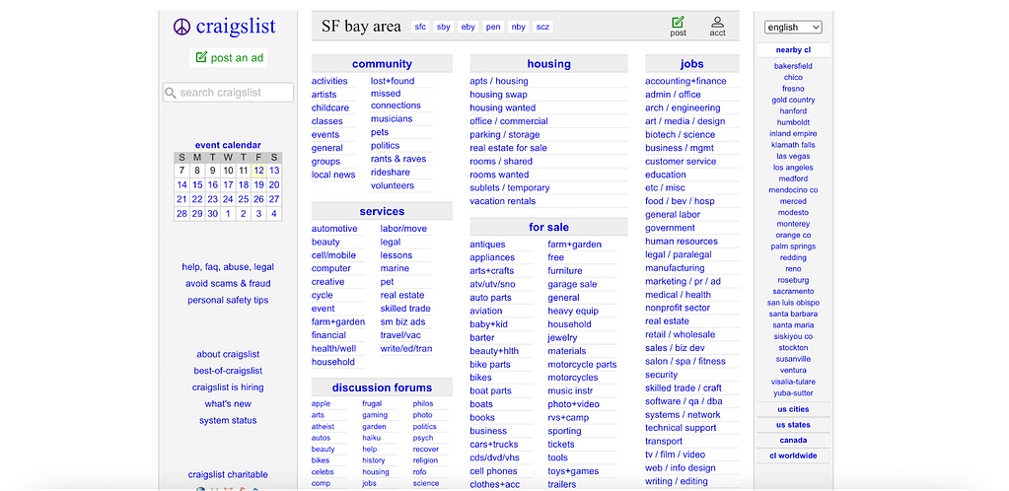Image resolution: width=1009 pixels, height=491 pixels.
Task: Open food / bev / hosp jobs
Action: pyautogui.click(x=680, y=201)
